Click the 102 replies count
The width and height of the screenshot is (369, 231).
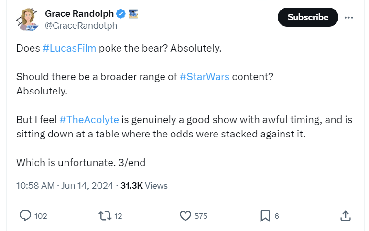[41, 216]
